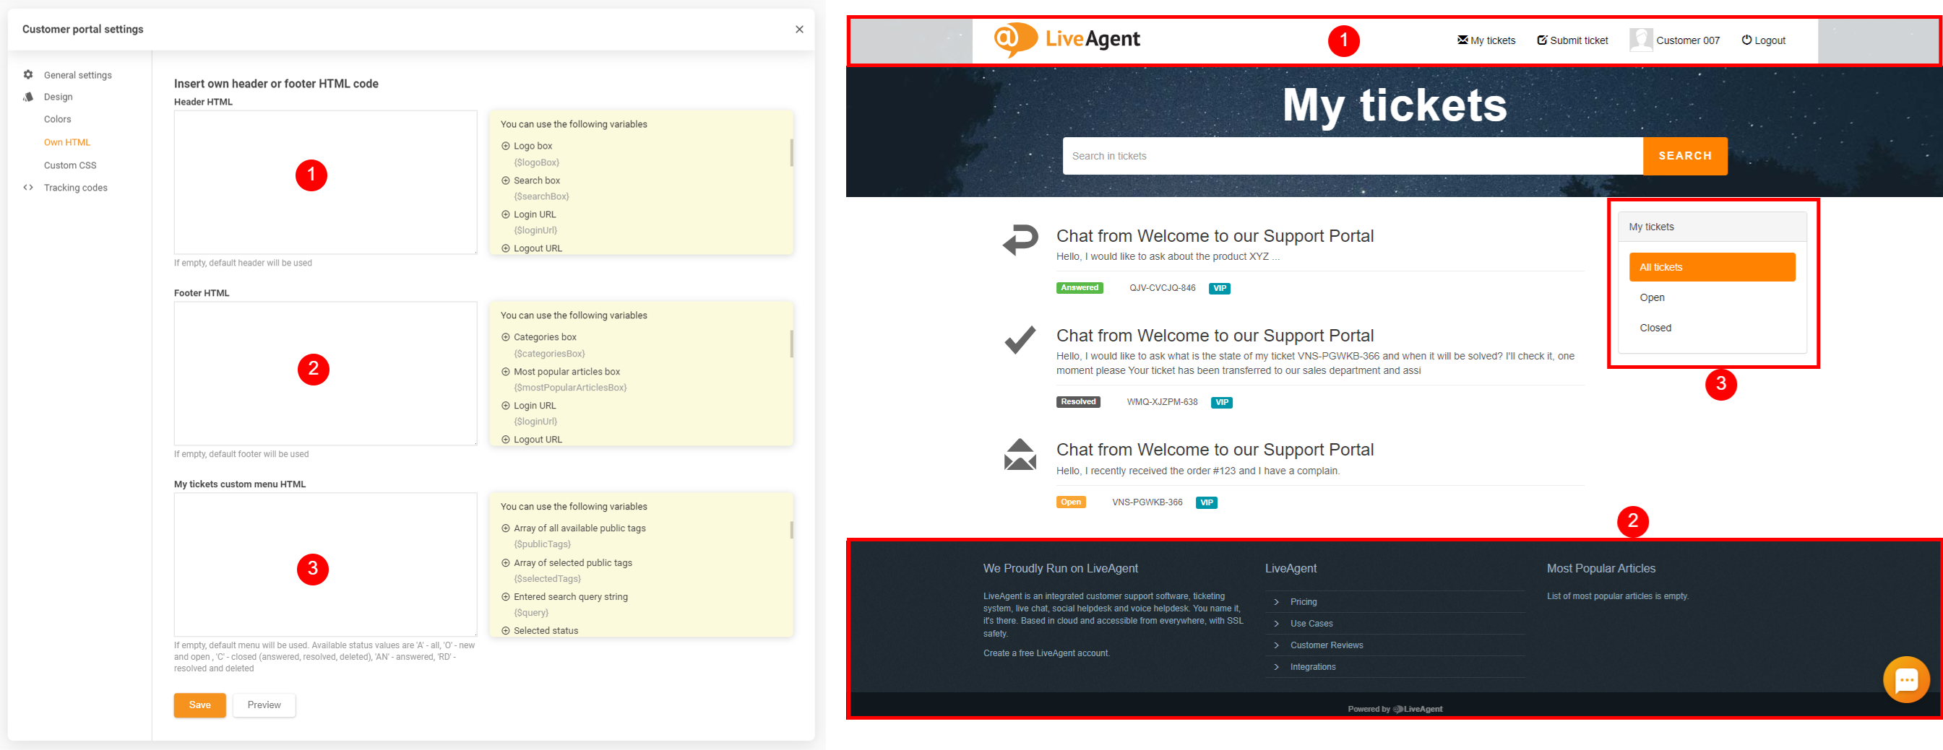Insert the Logo box variable plus icon
This screenshot has width=1943, height=750.
[x=505, y=147]
